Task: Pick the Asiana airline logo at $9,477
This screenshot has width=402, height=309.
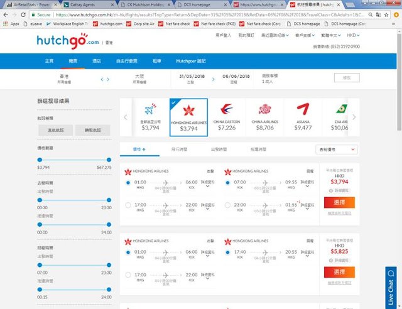Action: [303, 109]
